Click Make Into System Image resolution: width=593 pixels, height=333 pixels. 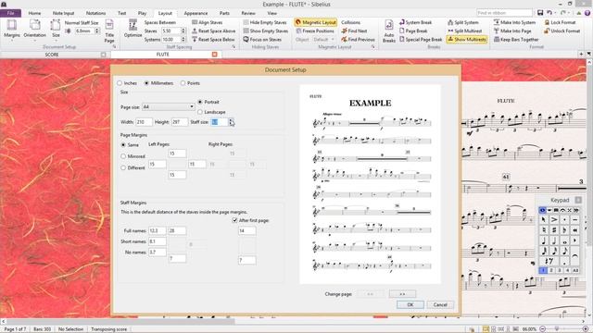(514, 22)
